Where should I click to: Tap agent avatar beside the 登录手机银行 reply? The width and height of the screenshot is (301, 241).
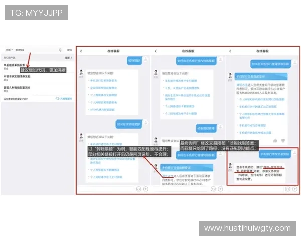point(230,166)
